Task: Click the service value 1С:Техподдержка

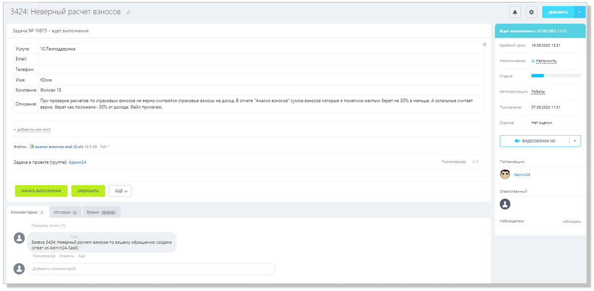Action: coord(58,49)
